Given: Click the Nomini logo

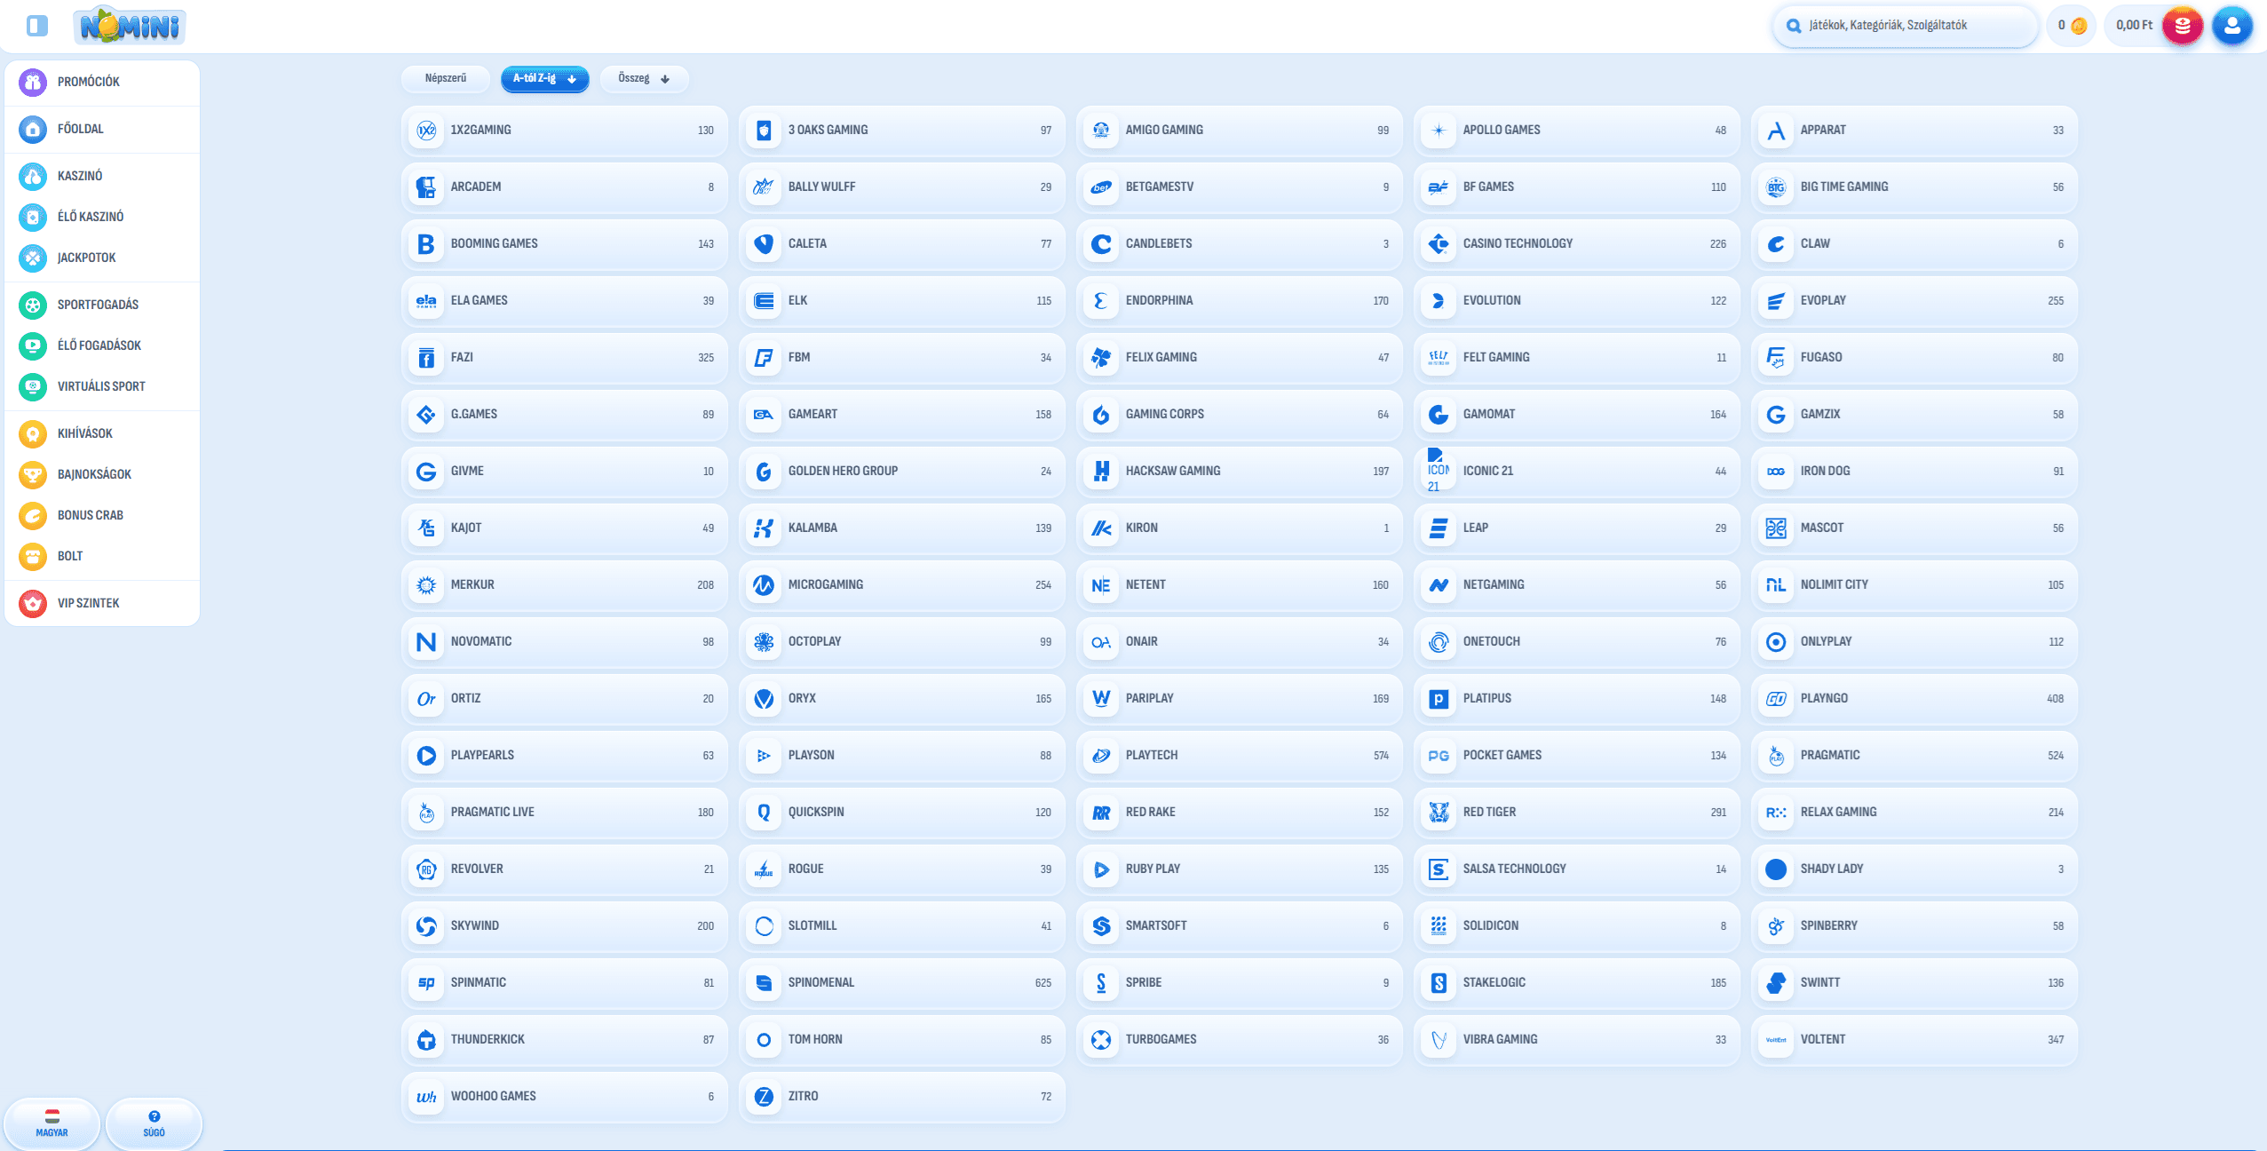Looking at the screenshot, I should tap(131, 26).
